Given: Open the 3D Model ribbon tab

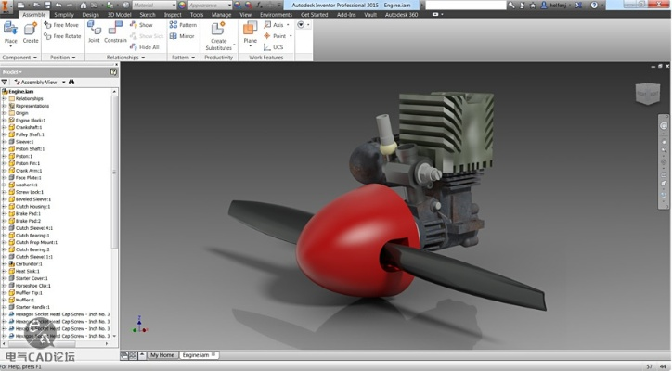Looking at the screenshot, I should 119,15.
